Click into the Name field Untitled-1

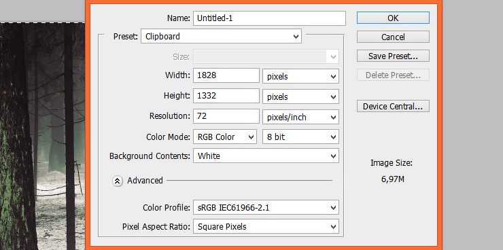click(x=269, y=18)
